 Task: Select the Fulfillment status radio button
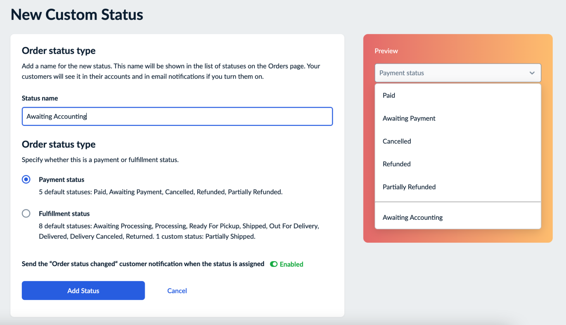[26, 214]
